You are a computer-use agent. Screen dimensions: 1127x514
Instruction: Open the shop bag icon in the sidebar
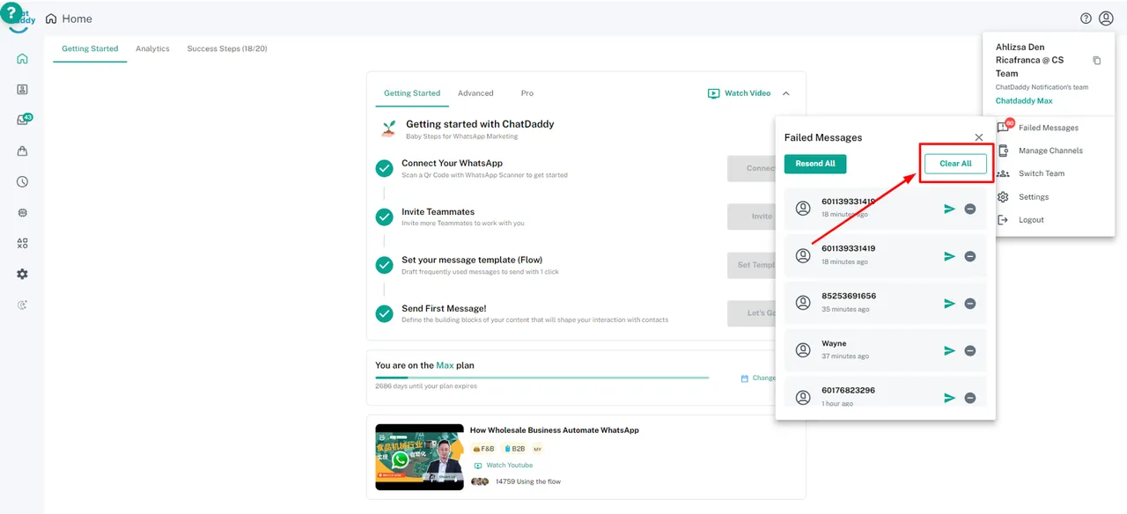[22, 151]
